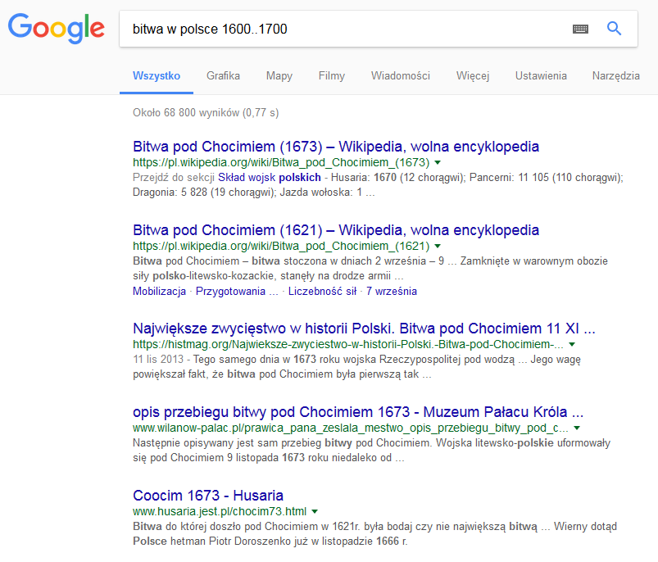
Task: Open Bitwa pod Chocimiem (1673) Wikipedia result
Action: (336, 147)
